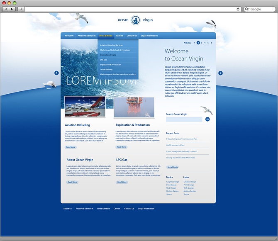The image size is (278, 241).
Task: Advance slider with right arrow button
Action: pyautogui.click(x=220, y=73)
